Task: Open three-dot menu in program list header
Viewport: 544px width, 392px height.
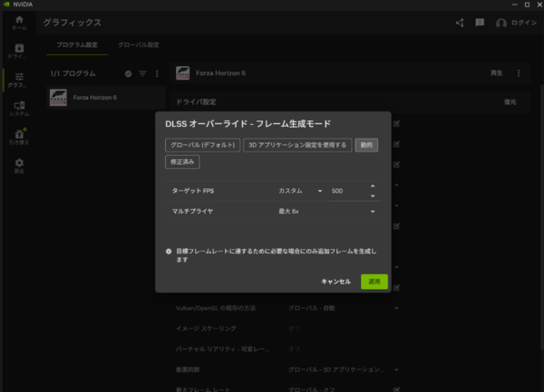Action: click(x=157, y=73)
